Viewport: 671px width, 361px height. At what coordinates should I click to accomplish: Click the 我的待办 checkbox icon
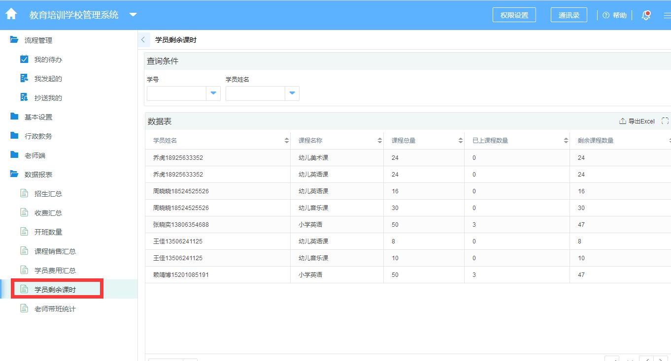24,59
